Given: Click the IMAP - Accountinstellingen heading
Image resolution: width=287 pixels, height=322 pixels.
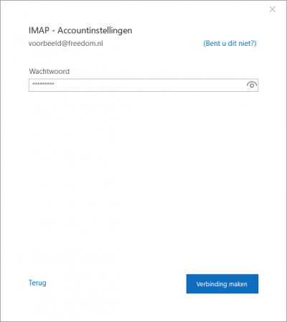Looking at the screenshot, I should click(x=80, y=31).
